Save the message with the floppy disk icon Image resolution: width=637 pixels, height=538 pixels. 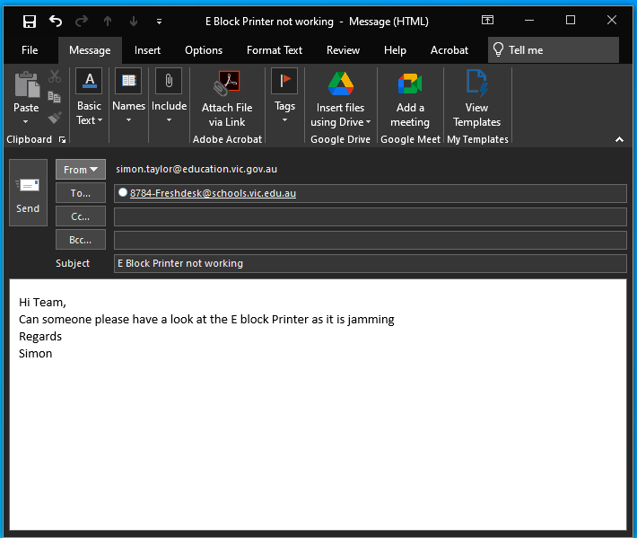30,22
